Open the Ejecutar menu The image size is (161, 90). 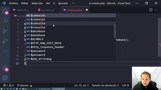[x=63, y=3]
